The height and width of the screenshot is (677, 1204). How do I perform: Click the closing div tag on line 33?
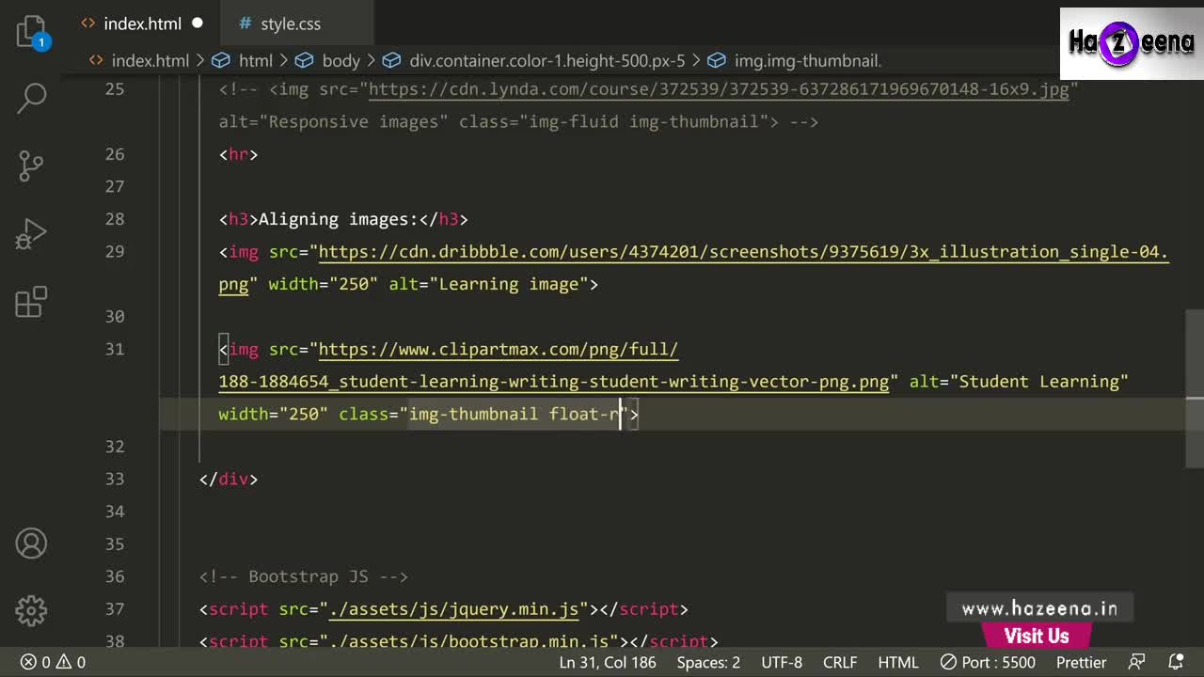[229, 479]
